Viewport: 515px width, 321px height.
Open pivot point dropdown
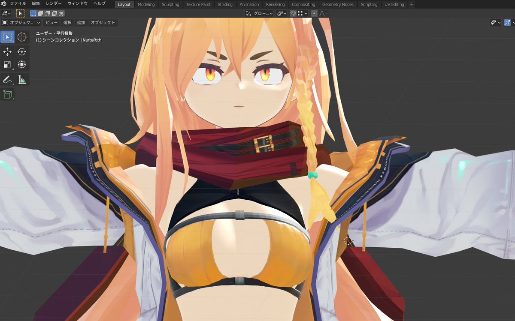point(282,13)
